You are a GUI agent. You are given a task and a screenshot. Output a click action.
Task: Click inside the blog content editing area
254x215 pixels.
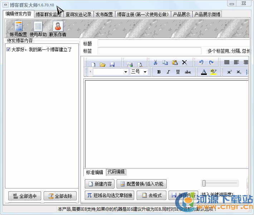tap(166, 124)
